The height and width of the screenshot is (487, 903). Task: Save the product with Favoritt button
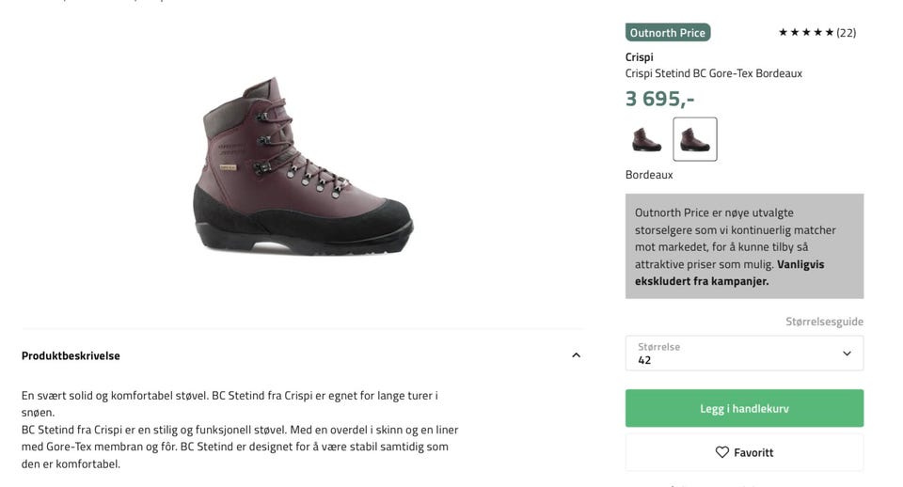click(744, 452)
